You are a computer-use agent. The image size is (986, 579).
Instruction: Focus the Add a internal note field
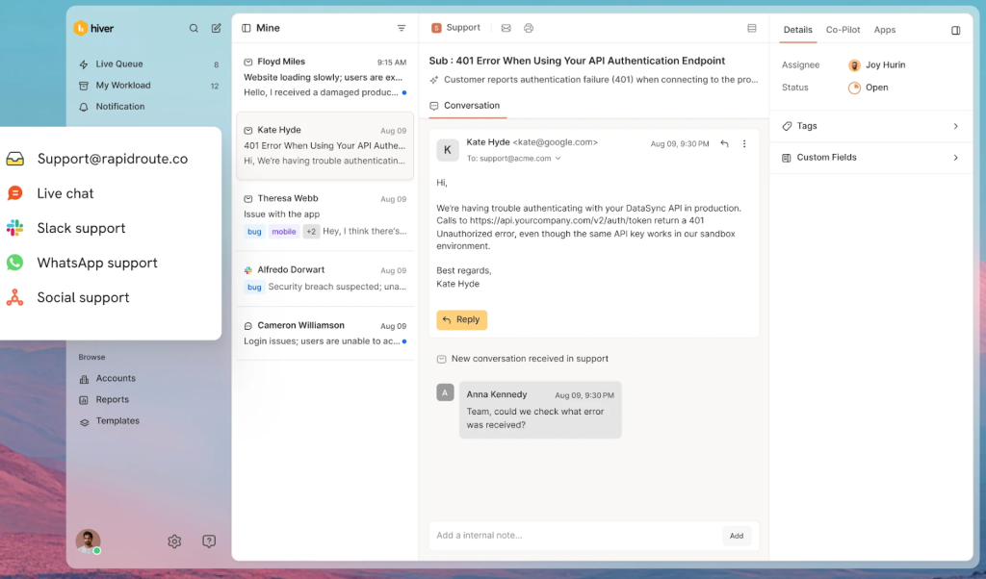tap(576, 536)
